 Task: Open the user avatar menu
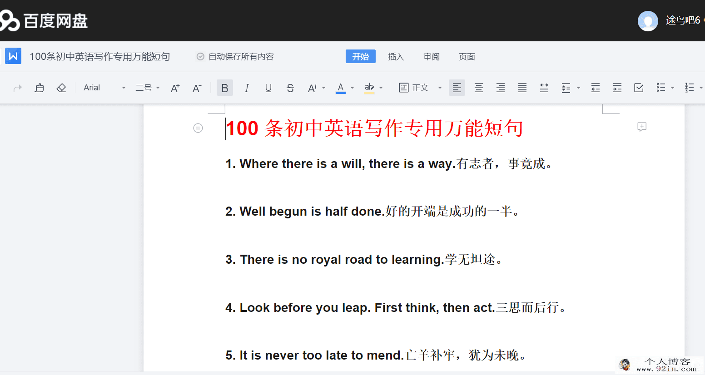point(648,21)
